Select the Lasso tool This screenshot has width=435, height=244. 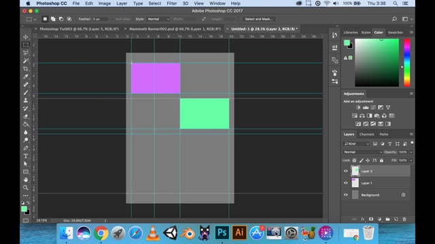coord(26,53)
